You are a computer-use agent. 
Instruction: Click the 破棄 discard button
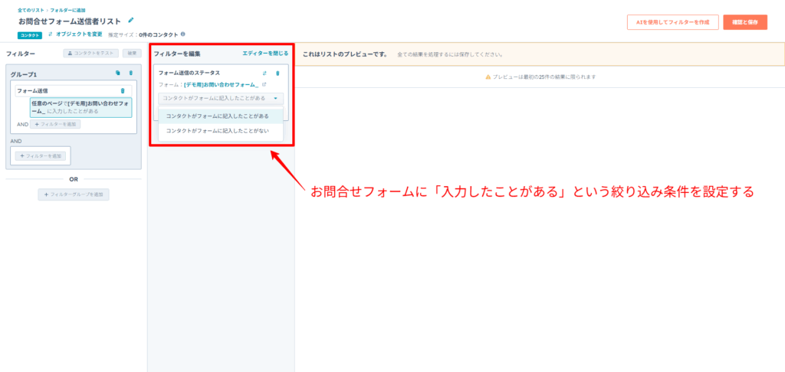pyautogui.click(x=132, y=53)
